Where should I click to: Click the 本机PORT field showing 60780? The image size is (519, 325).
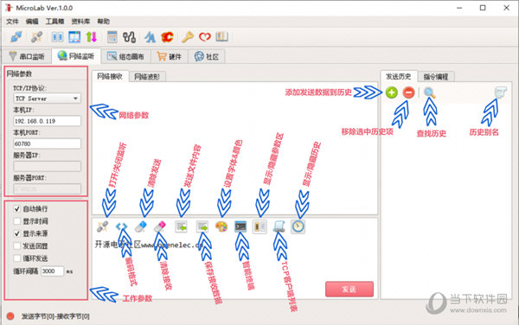click(x=47, y=143)
